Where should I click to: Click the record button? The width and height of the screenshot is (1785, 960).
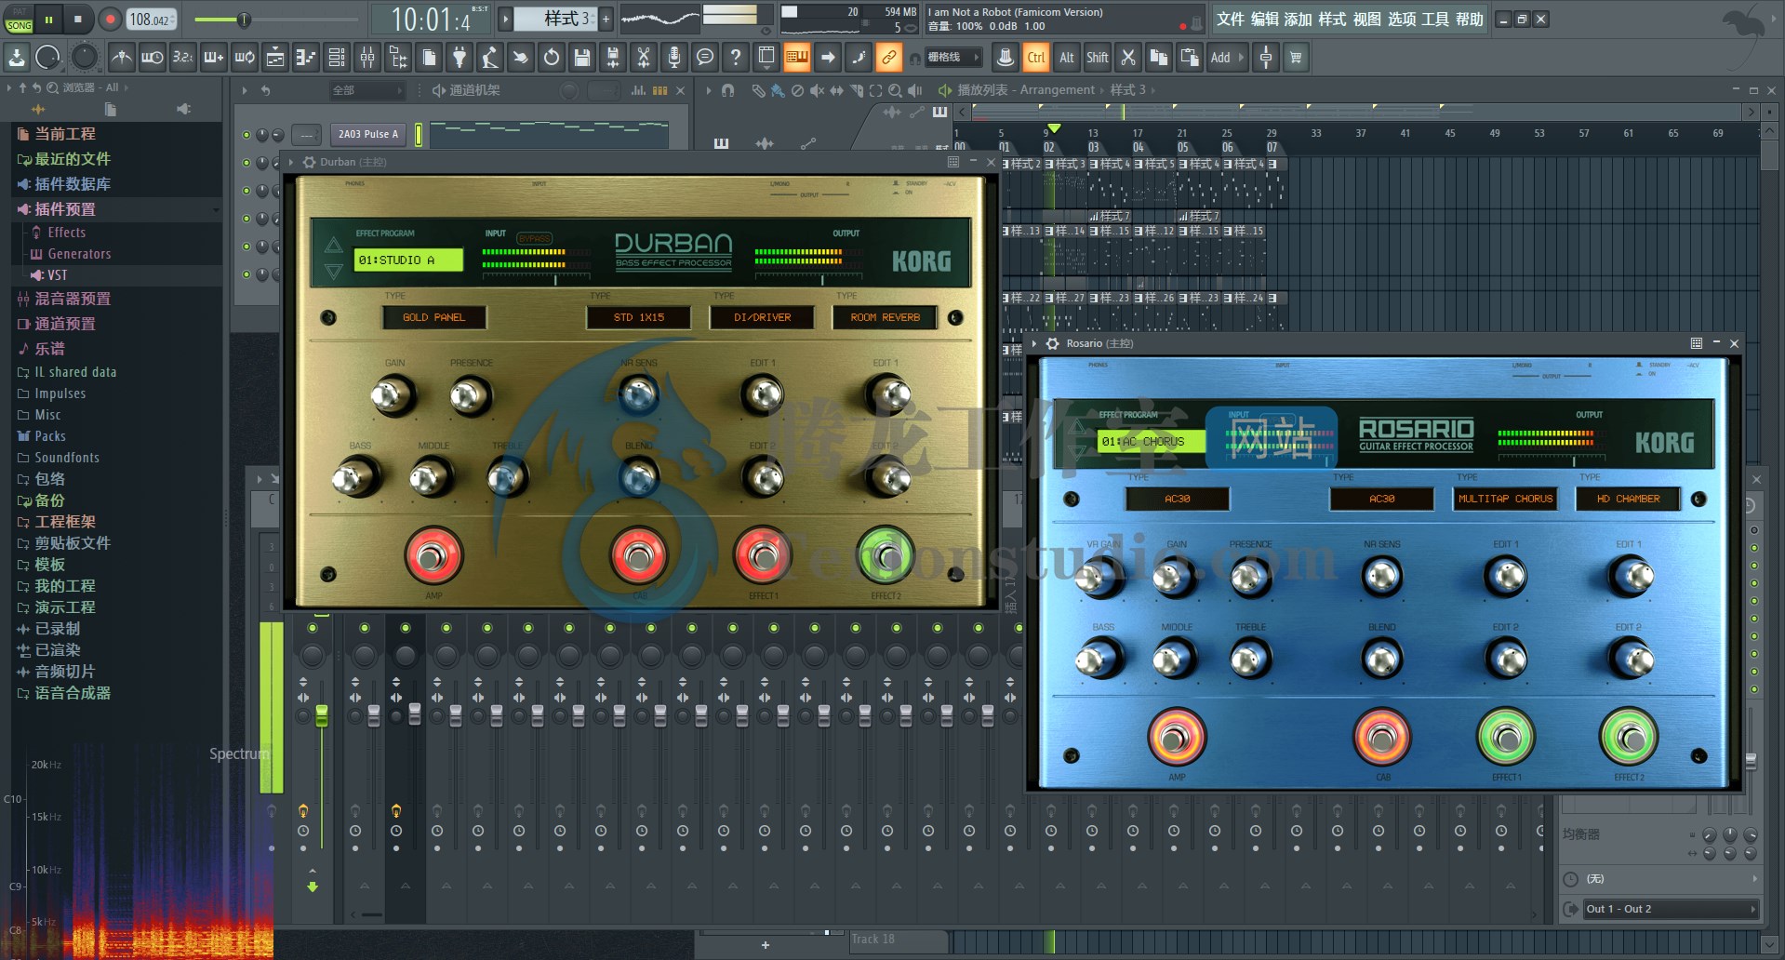(110, 19)
